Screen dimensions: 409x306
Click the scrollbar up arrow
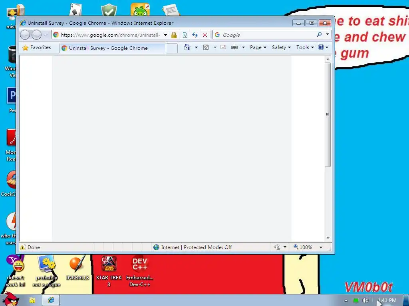(328, 59)
